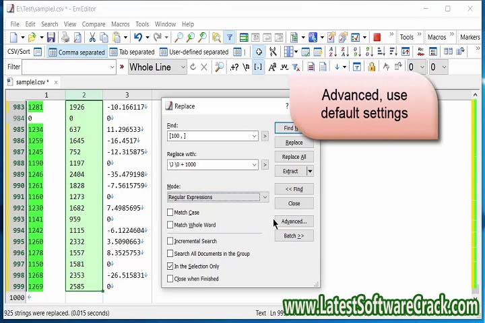Click refresh icon in Filter bar
Viewport: 485px width, 323px height.
[x=193, y=67]
